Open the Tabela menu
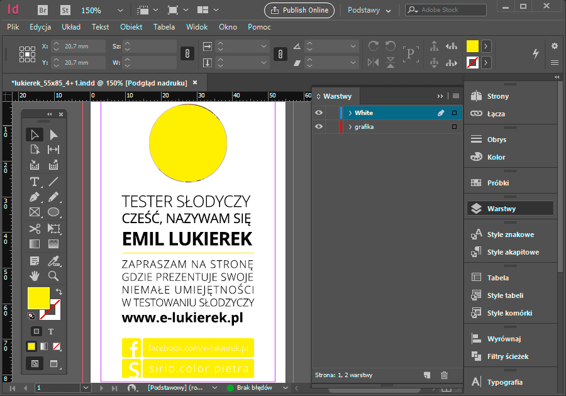 (164, 27)
